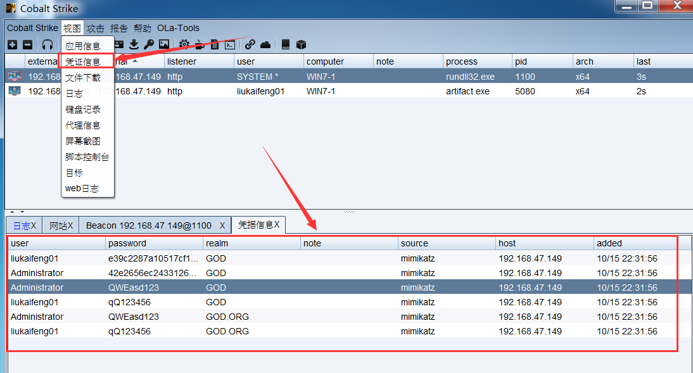
Task: Open the Cobalt Strike menu
Action: pyautogui.click(x=32, y=28)
